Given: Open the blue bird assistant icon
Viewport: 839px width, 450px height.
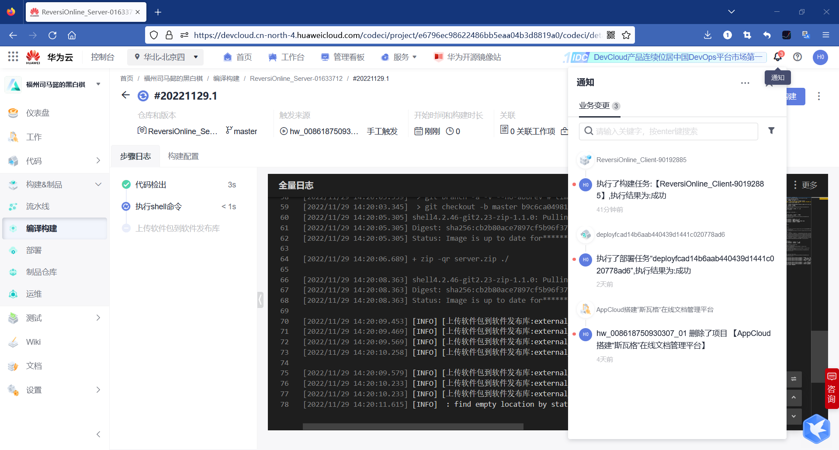Looking at the screenshot, I should pos(816,429).
